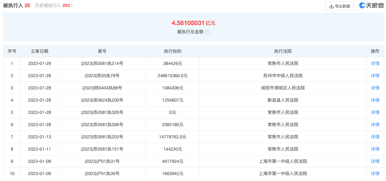The image size is (386, 181).
Task: Click case number (2023)苏0581执305号
Action: [x=102, y=112]
